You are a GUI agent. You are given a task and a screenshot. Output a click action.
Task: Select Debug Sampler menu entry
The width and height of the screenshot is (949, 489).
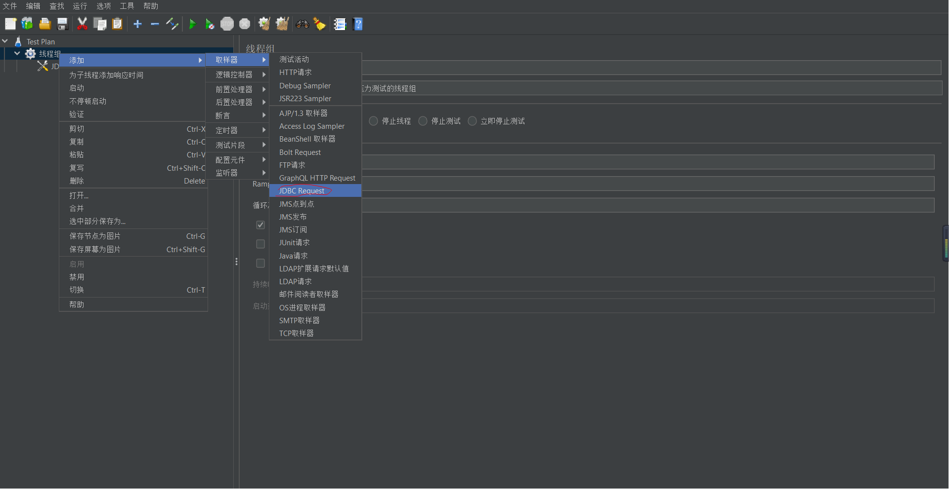[x=315, y=86]
